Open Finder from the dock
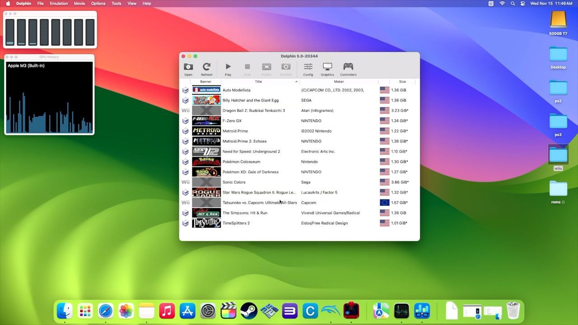This screenshot has width=578, height=325. click(x=65, y=311)
